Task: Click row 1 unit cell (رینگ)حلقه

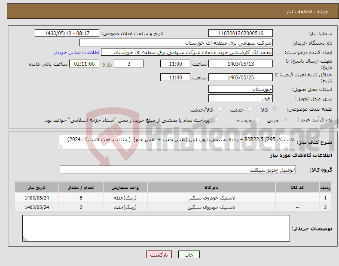Action: tap(125, 198)
